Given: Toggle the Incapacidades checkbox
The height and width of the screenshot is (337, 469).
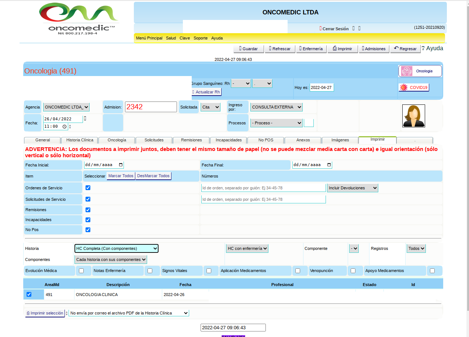Looking at the screenshot, I should pyautogui.click(x=88, y=220).
